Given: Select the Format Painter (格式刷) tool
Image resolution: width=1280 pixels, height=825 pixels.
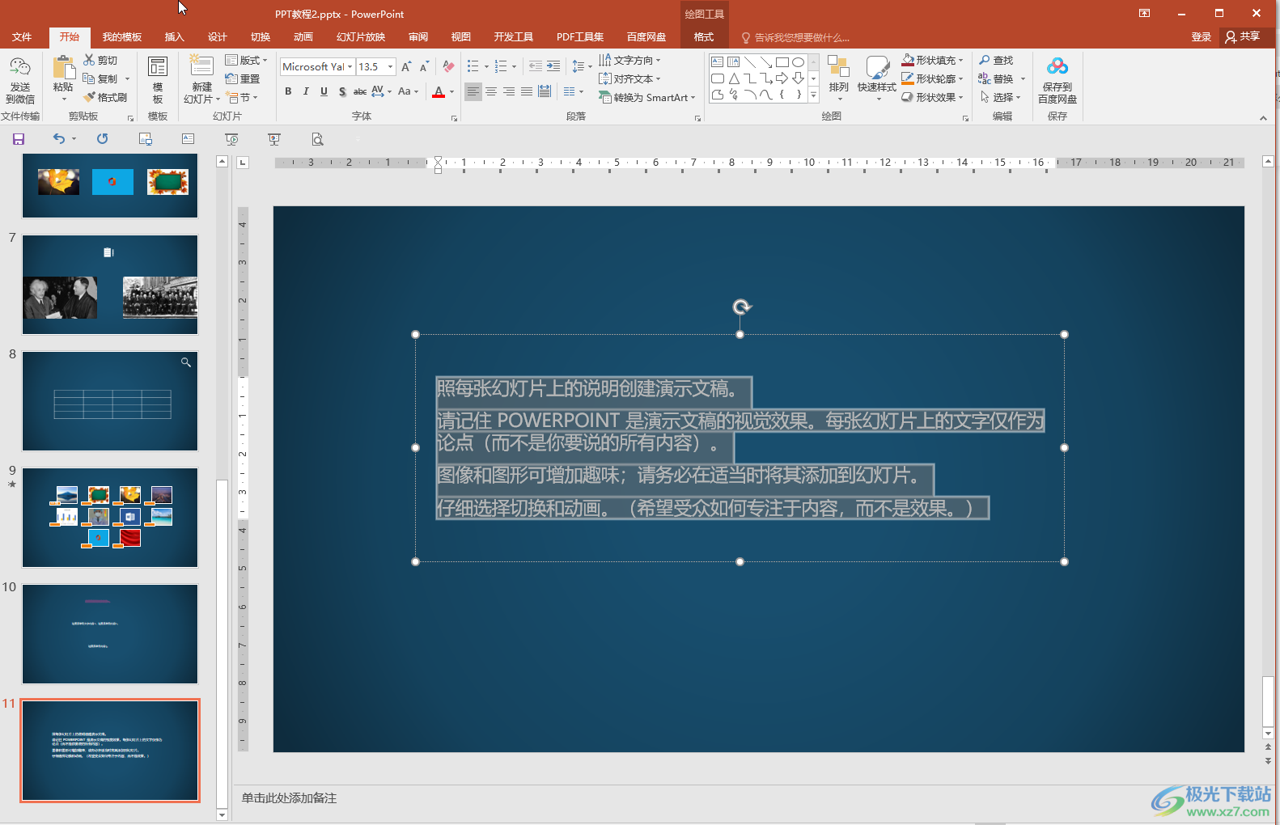Looking at the screenshot, I should click(x=105, y=97).
